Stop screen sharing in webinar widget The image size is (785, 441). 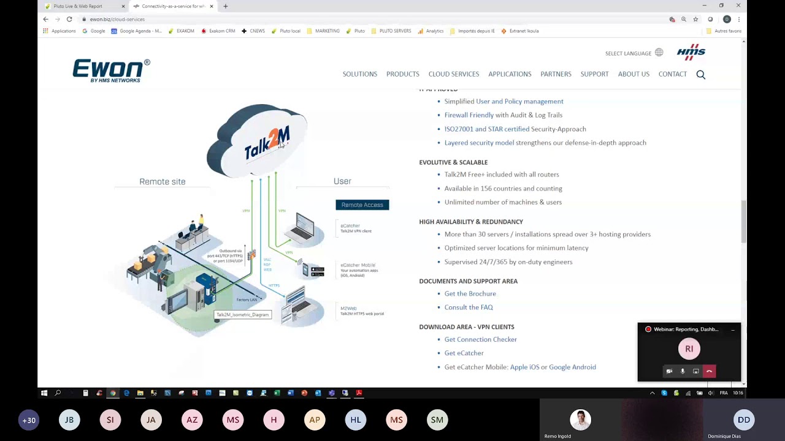pyautogui.click(x=695, y=371)
